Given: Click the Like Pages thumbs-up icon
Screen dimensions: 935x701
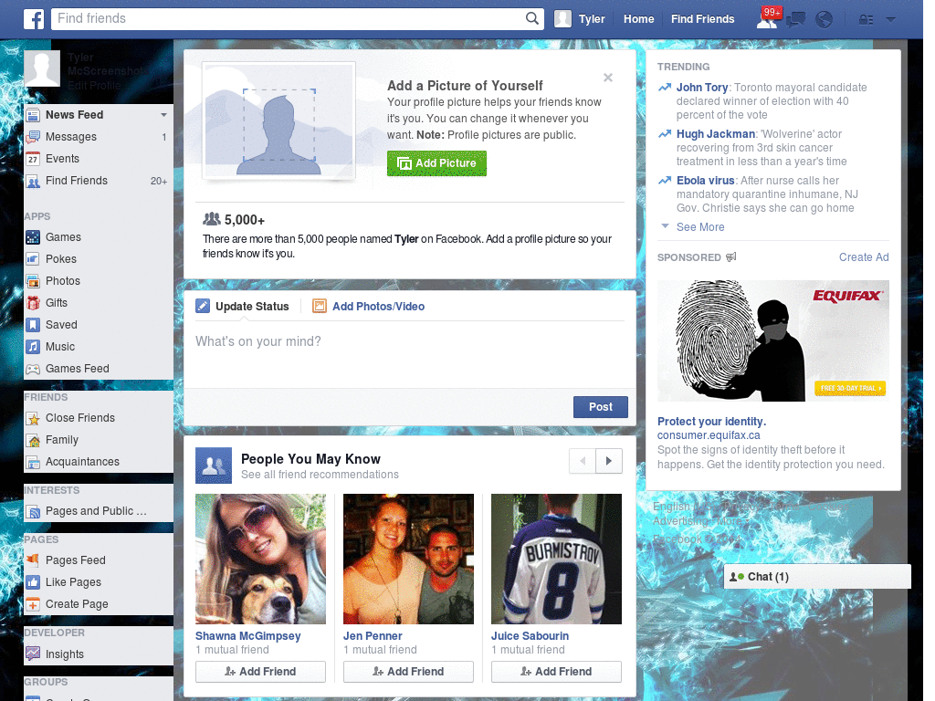Looking at the screenshot, I should click(33, 582).
